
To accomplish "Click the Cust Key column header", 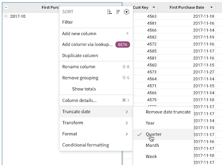I will coord(140,7).
